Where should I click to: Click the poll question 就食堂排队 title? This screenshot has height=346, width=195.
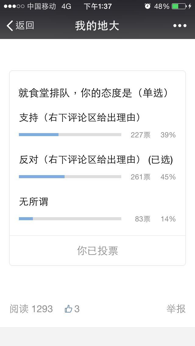pyautogui.click(x=94, y=93)
